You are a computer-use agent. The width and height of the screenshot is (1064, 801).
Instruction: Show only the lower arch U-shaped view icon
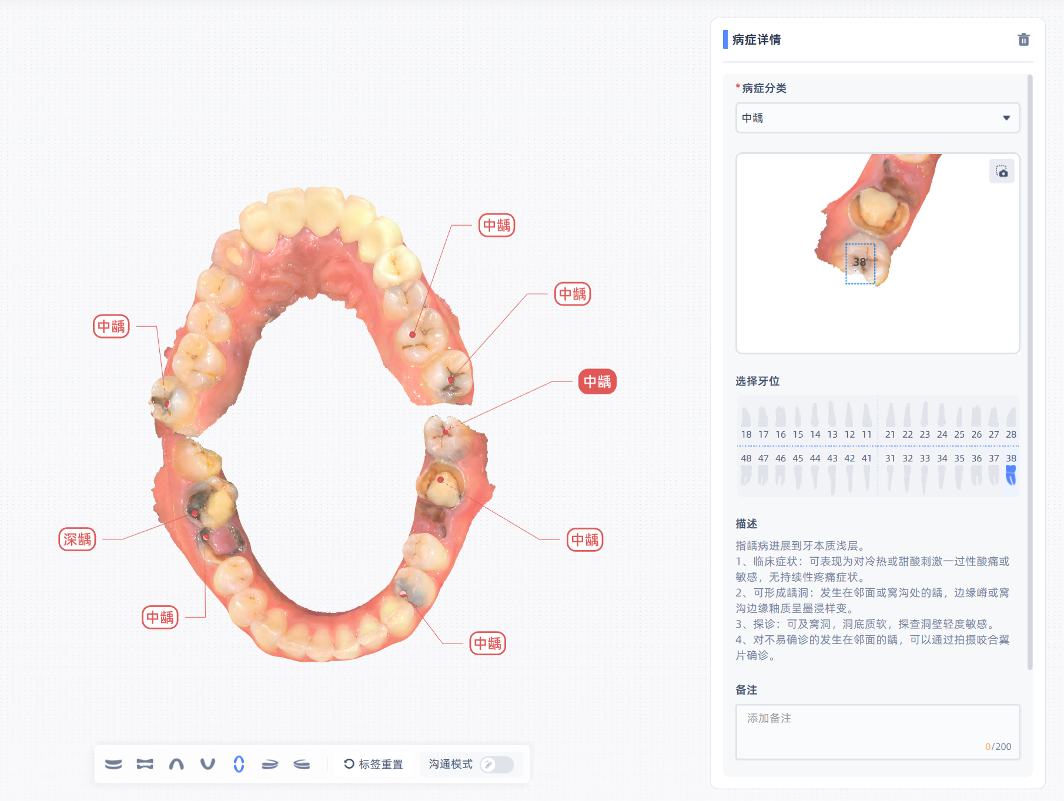(x=208, y=764)
